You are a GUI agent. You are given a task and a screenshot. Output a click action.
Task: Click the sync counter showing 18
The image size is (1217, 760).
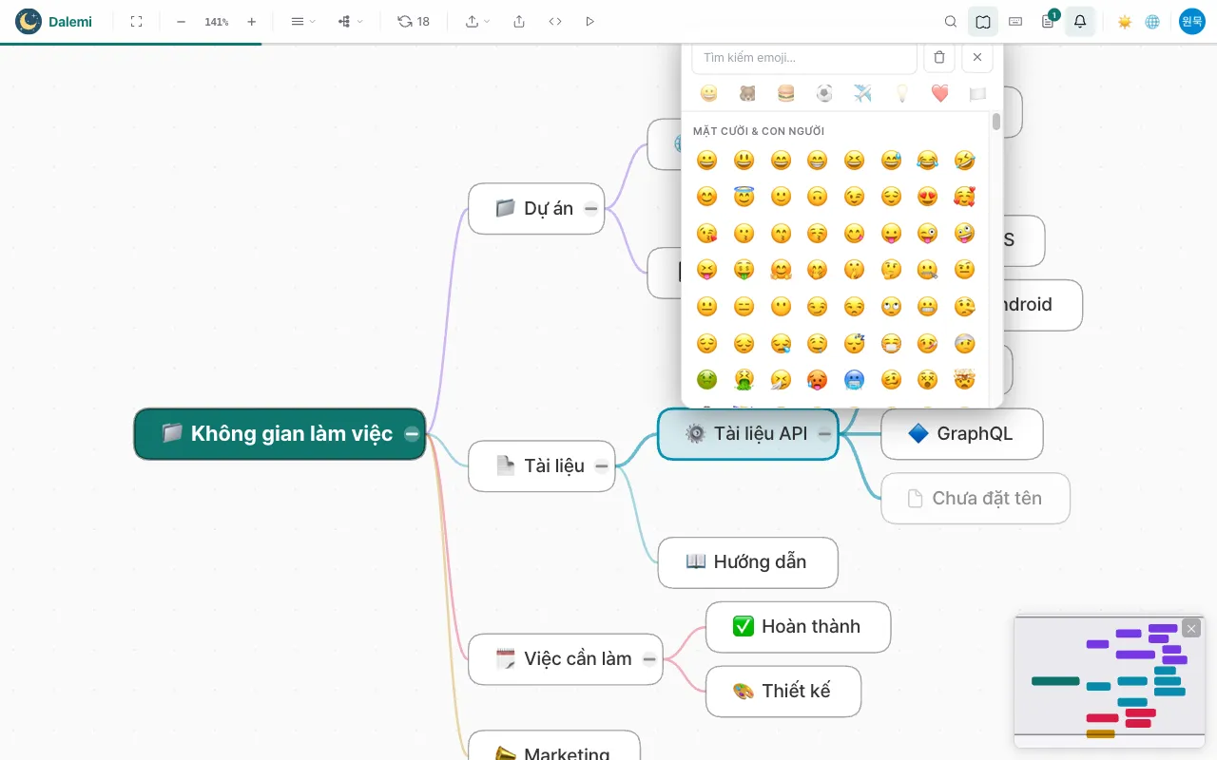tap(414, 21)
